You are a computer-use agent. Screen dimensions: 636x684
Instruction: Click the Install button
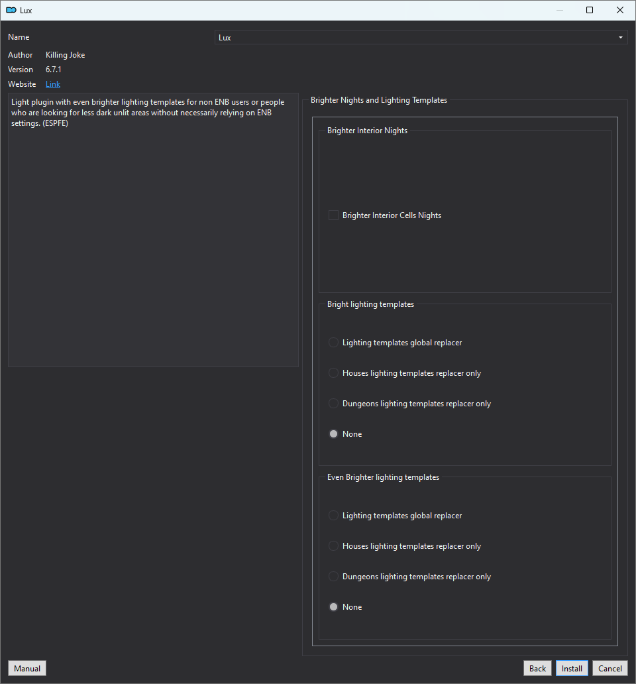click(572, 668)
